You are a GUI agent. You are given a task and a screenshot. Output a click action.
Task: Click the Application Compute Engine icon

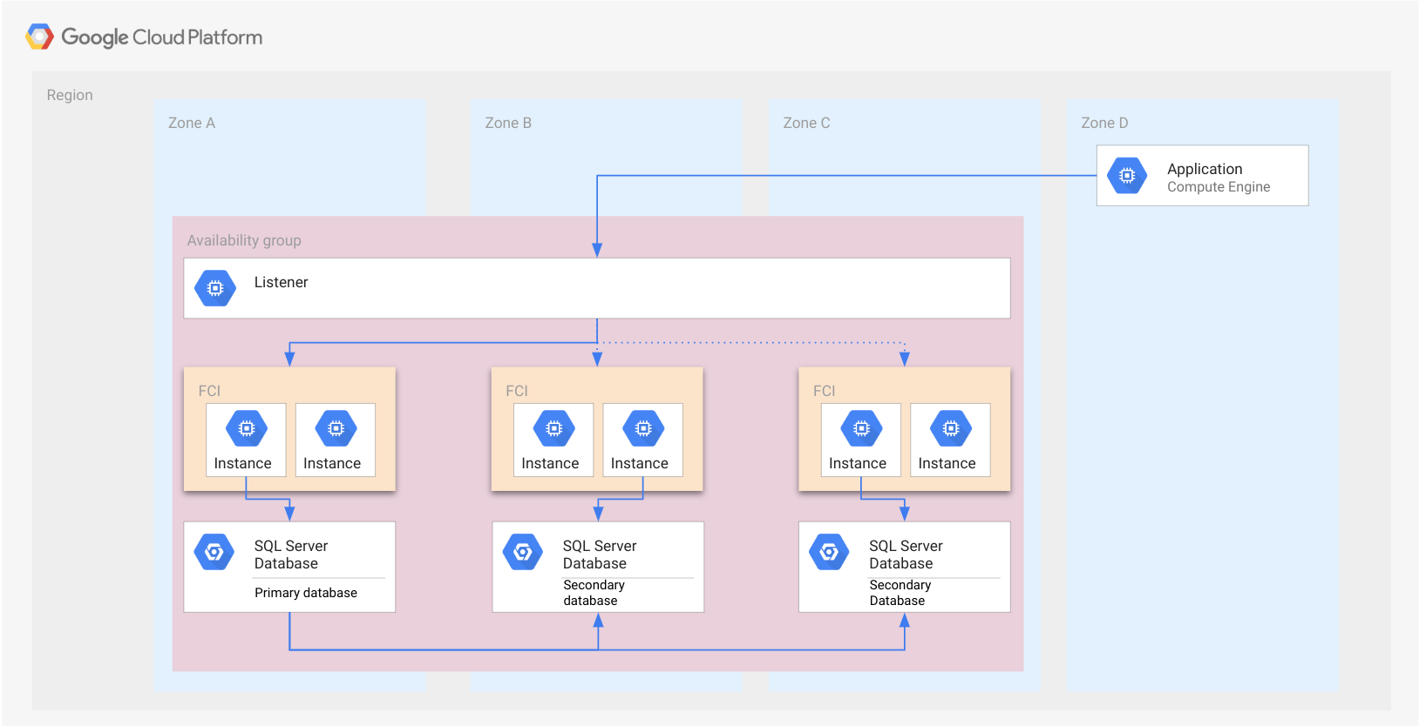[1127, 176]
